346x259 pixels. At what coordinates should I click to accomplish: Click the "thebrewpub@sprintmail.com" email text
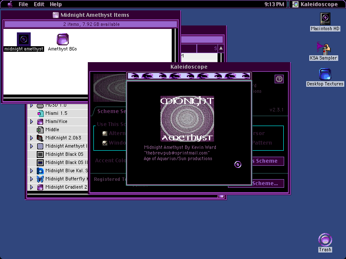click(178, 153)
